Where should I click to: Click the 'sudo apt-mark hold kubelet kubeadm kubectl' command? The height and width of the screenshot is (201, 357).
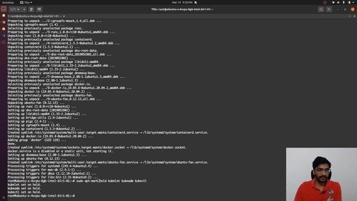(112, 181)
